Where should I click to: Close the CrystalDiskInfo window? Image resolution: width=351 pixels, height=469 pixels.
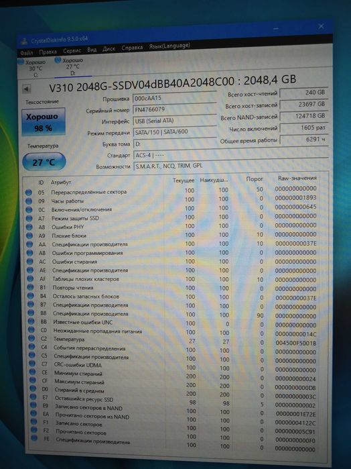pos(321,26)
